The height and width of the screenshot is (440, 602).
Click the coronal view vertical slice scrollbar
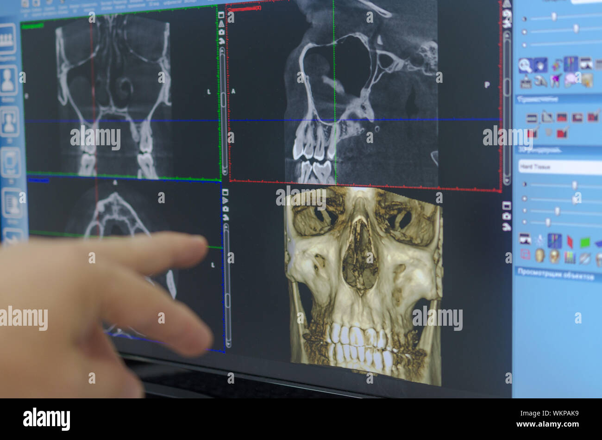(223, 111)
